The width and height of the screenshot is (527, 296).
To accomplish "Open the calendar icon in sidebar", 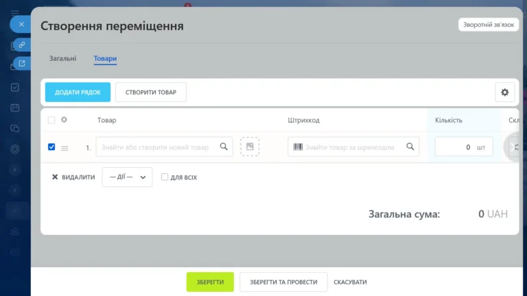I will (x=15, y=108).
